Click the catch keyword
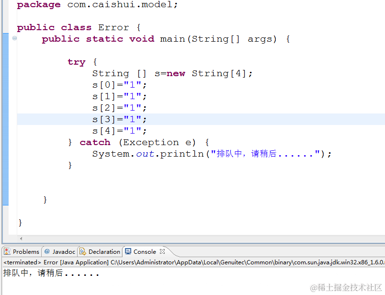 [x=95, y=142]
